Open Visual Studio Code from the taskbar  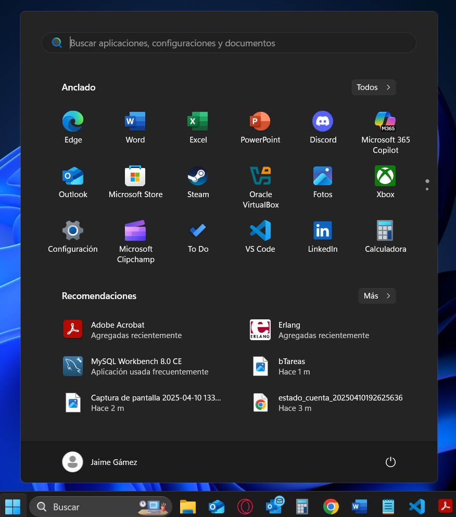tap(417, 507)
